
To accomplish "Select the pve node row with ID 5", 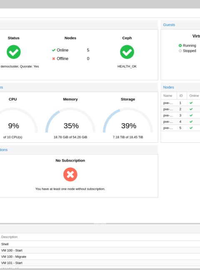I will point(180,128).
